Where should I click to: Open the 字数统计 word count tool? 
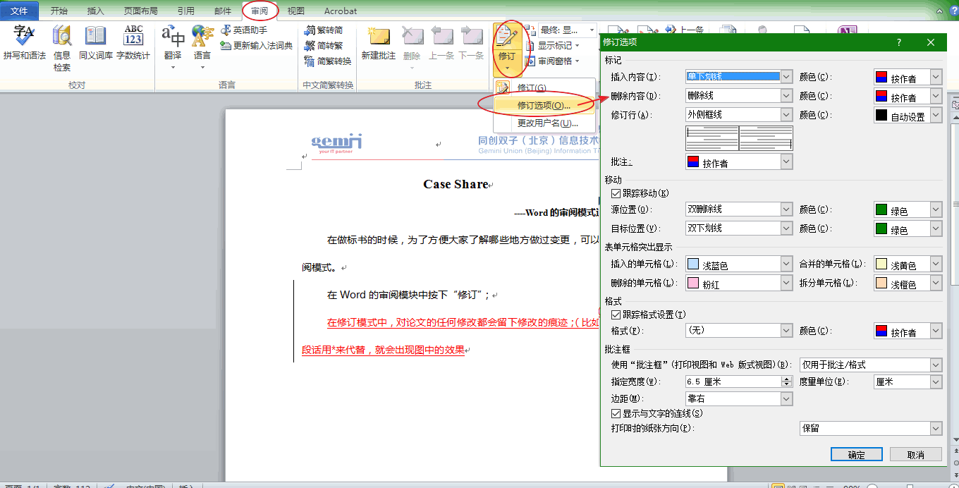[x=133, y=42]
